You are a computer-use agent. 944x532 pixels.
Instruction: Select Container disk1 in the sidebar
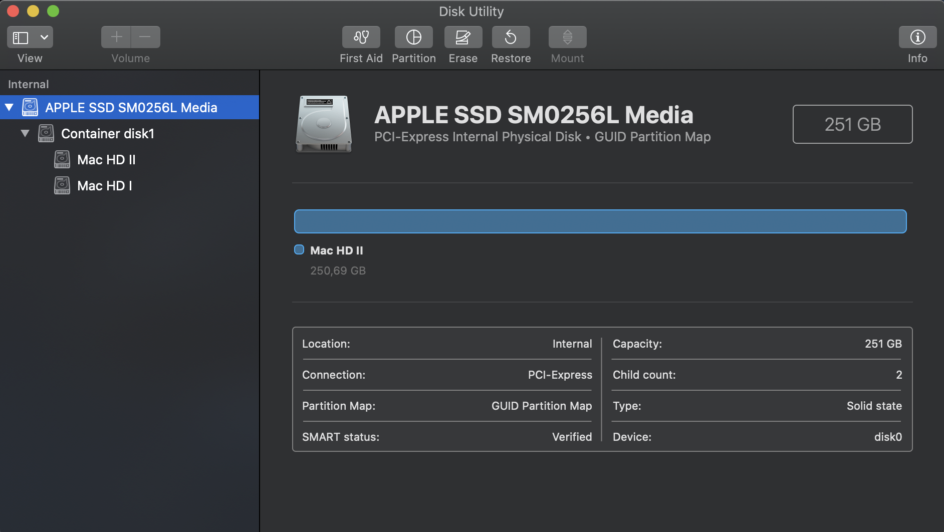click(x=107, y=134)
